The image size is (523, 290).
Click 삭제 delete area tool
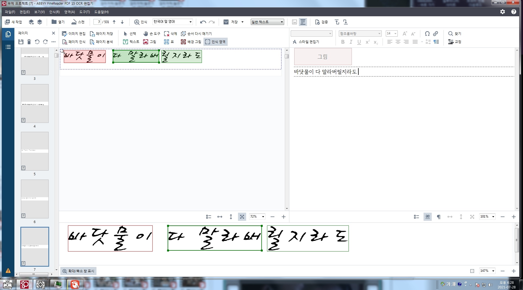point(170,34)
